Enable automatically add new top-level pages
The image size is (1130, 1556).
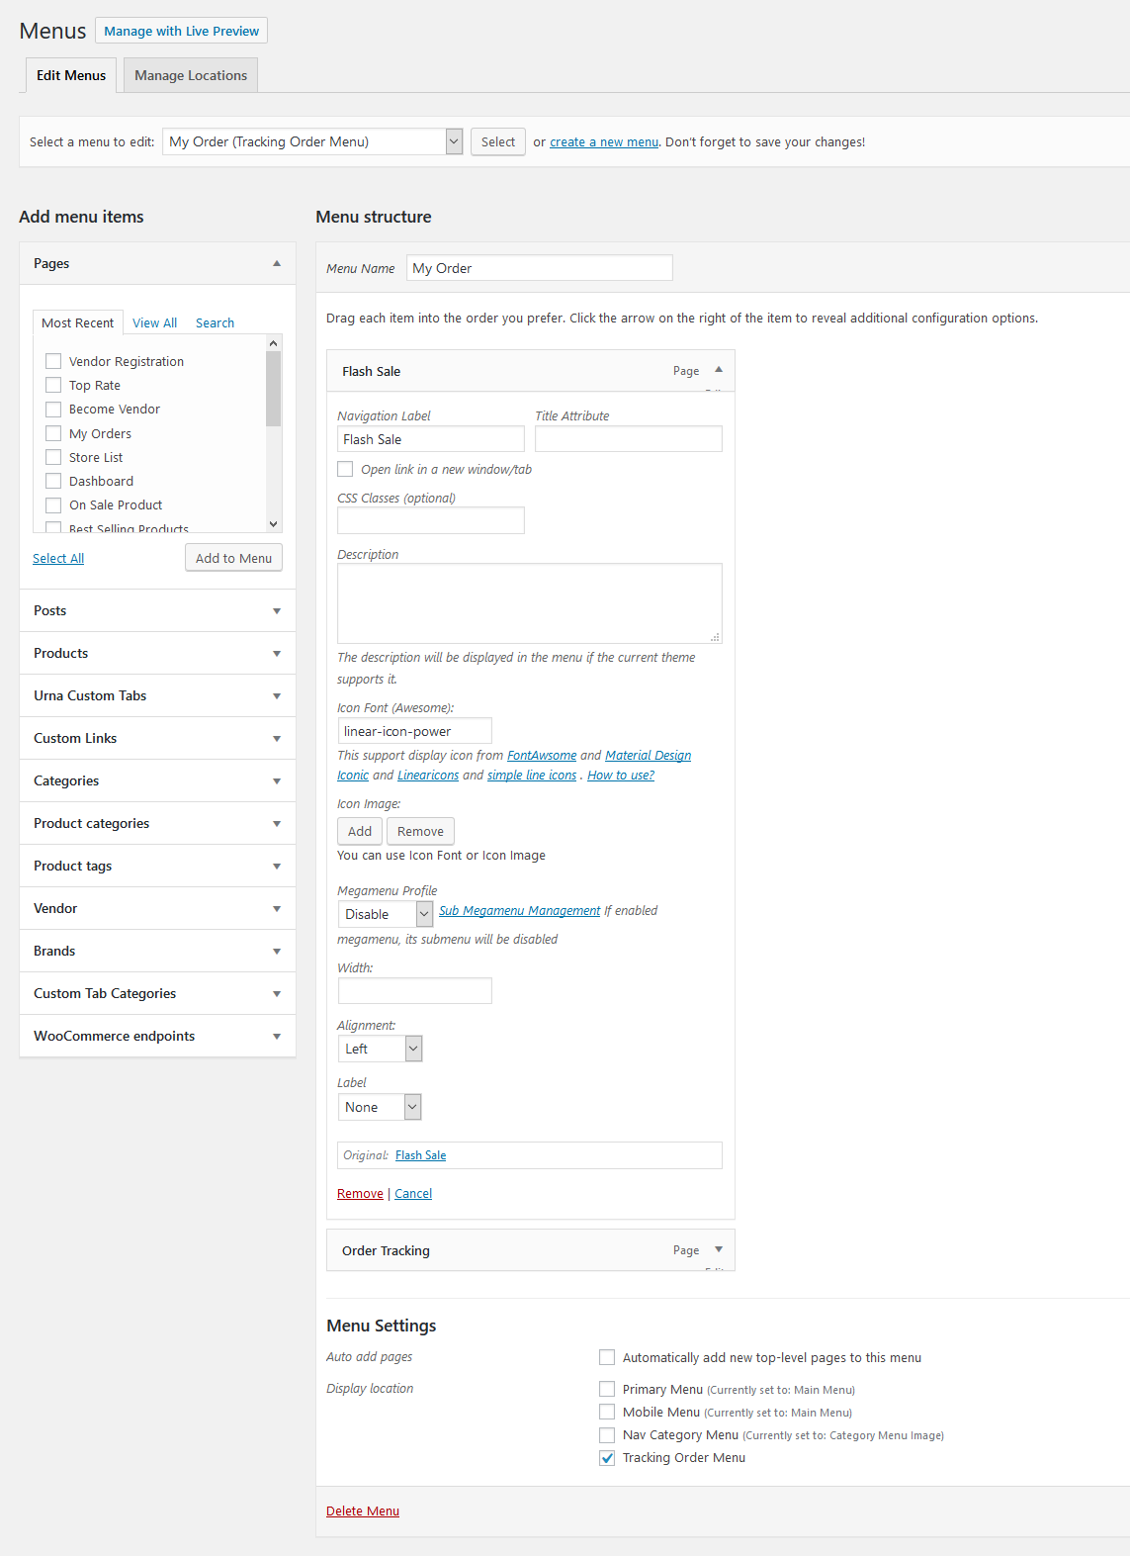607,1357
